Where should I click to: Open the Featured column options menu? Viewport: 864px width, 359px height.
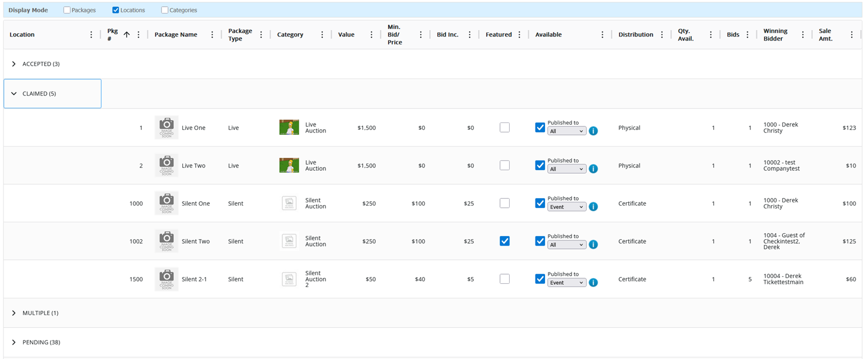pyautogui.click(x=519, y=35)
